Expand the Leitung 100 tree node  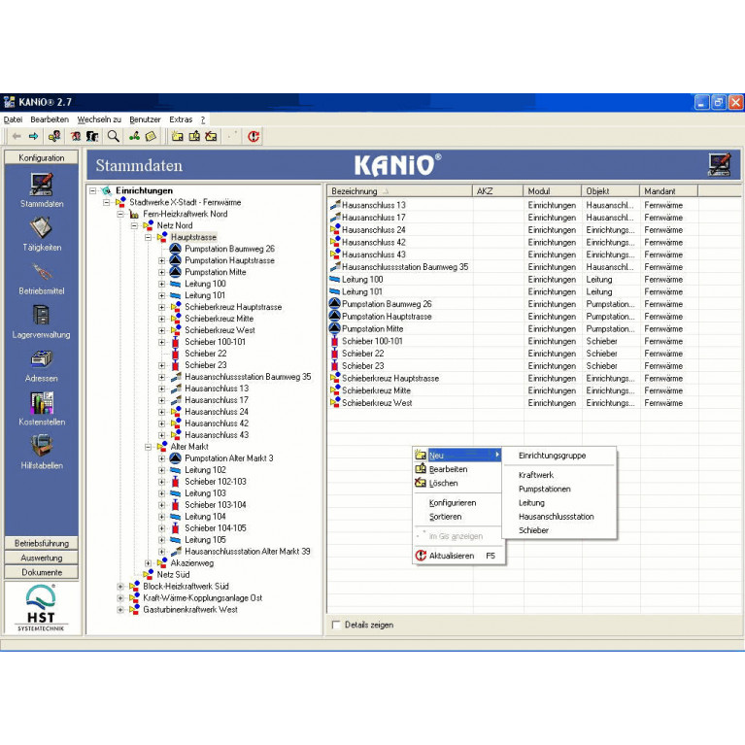point(162,284)
